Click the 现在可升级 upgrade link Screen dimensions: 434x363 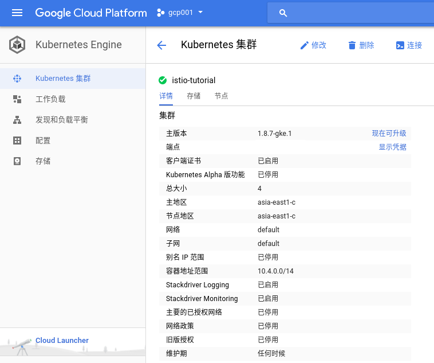click(x=389, y=133)
